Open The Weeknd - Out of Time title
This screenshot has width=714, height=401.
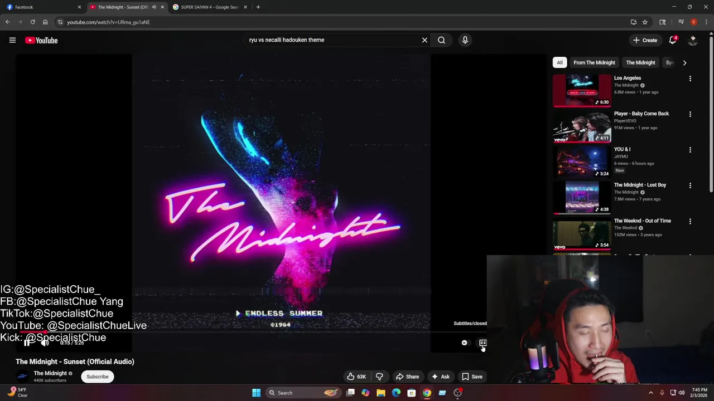click(643, 221)
